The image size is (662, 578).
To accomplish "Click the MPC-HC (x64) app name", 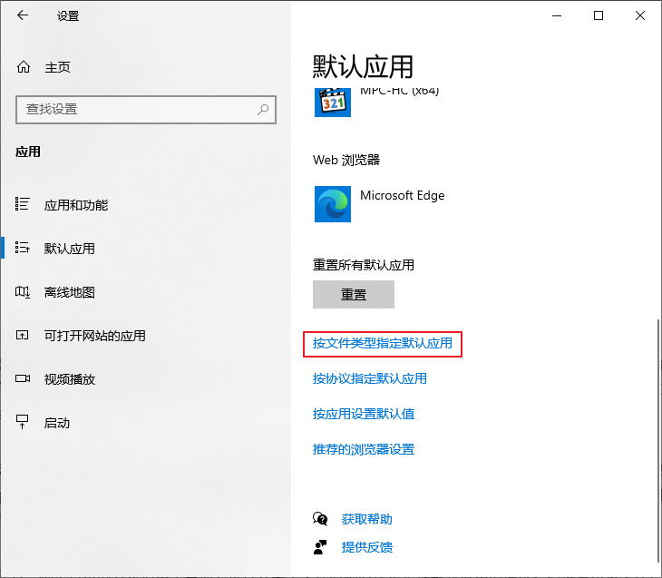I will click(x=399, y=92).
